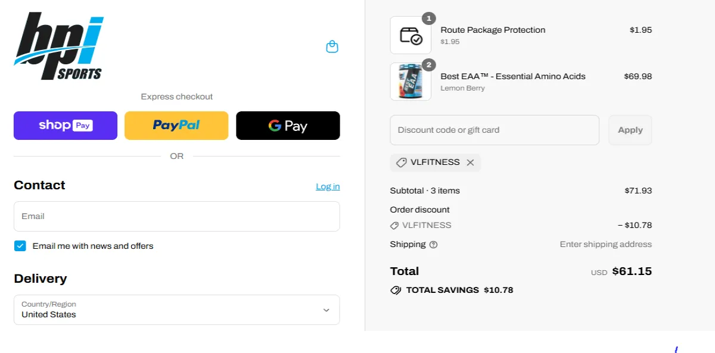The height and width of the screenshot is (353, 715).
Task: Click the tag icon beside TOTAL SAVINGS
Action: [396, 290]
